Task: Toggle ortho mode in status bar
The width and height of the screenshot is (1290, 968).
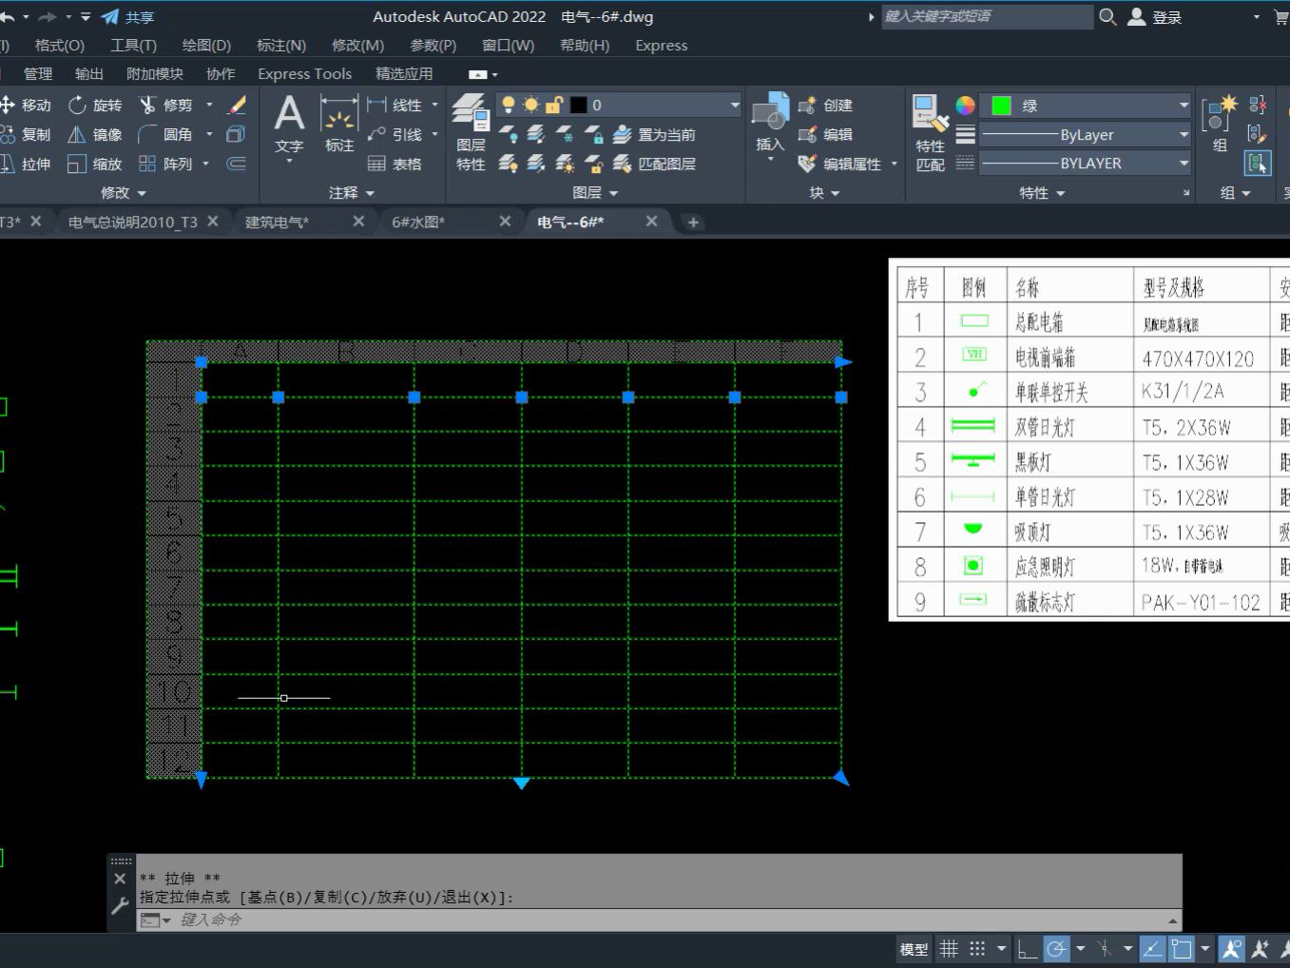Action: coord(1027,948)
